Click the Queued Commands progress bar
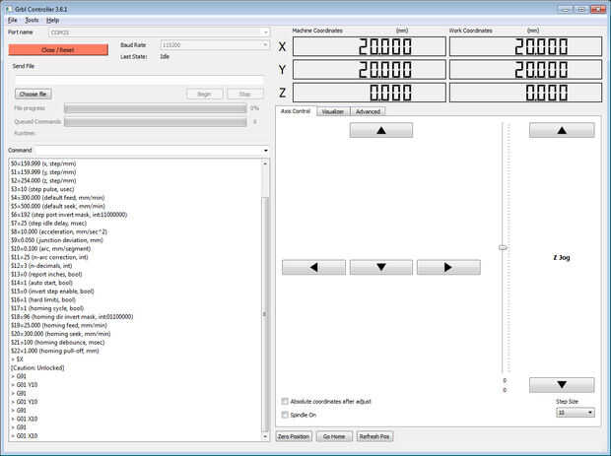 pos(156,122)
